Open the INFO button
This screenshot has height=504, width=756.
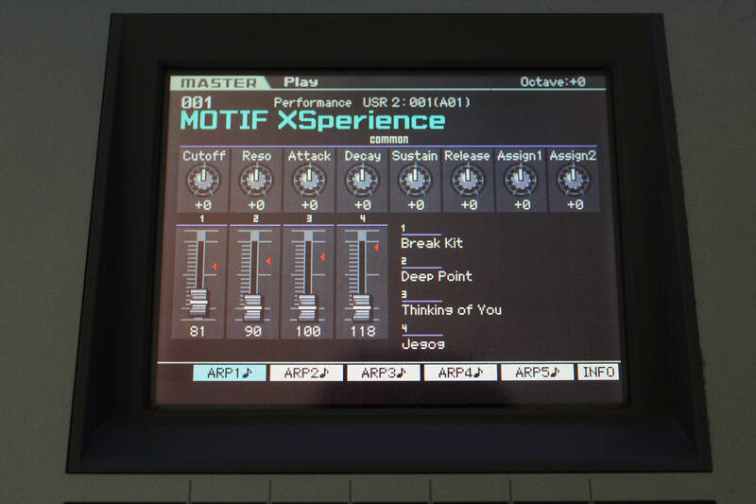click(598, 372)
